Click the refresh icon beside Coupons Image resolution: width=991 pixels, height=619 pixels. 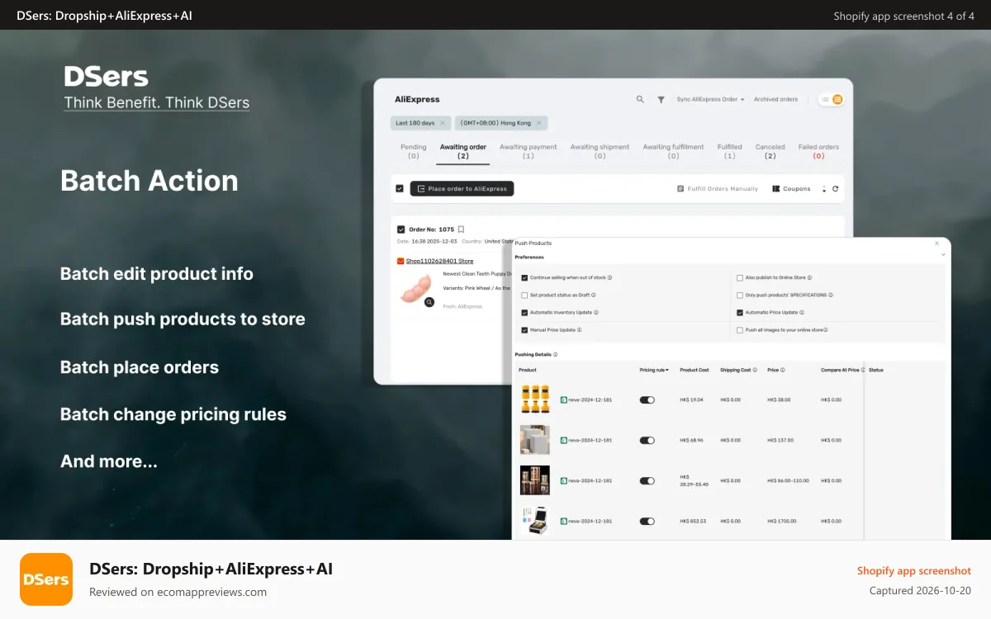tap(835, 189)
